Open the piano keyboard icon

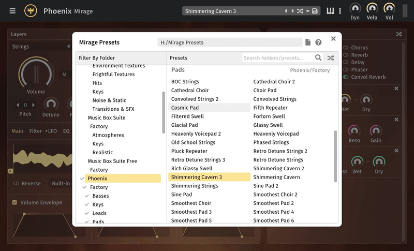click(330, 11)
